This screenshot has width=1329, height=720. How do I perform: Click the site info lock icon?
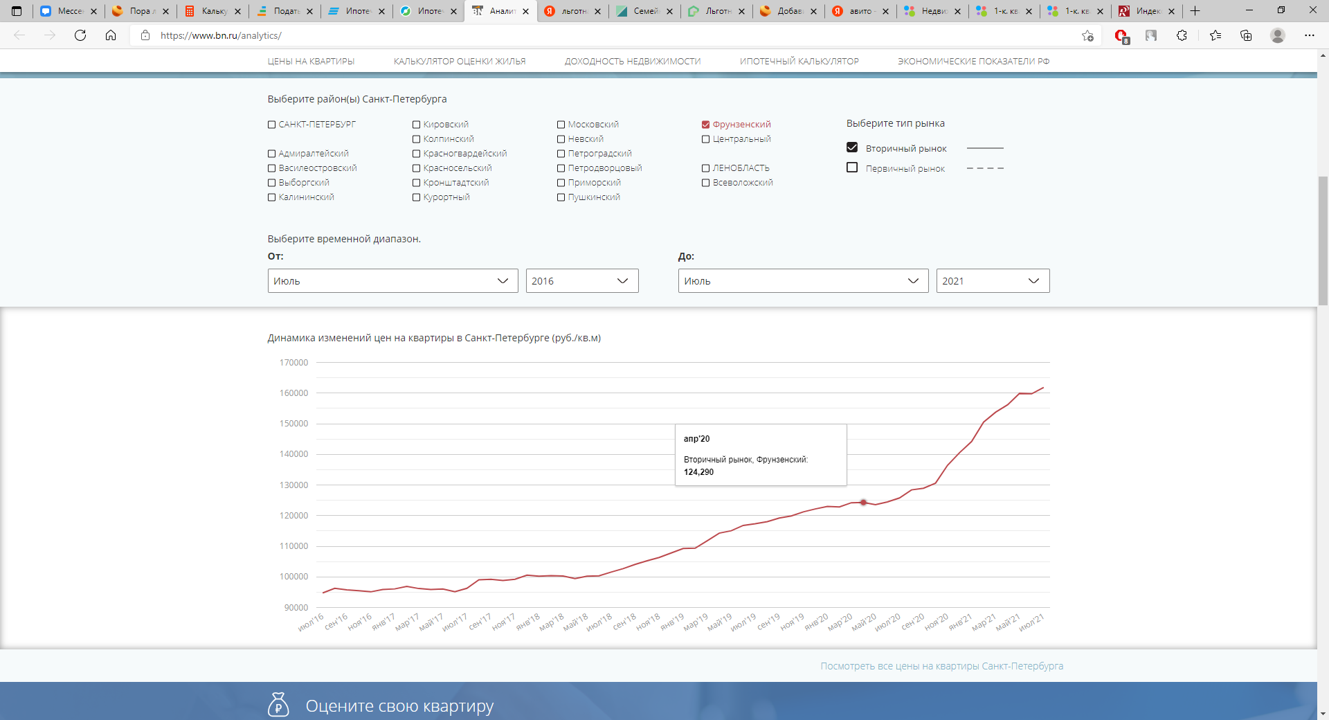145,35
